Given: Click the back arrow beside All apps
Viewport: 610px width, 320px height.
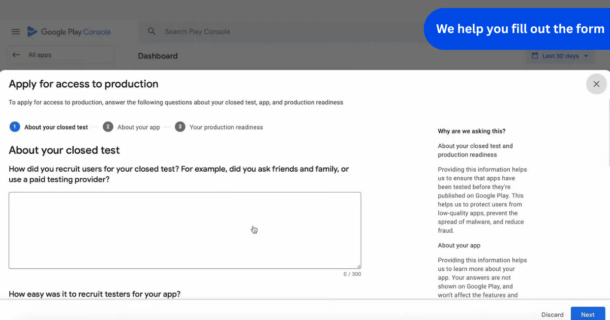Looking at the screenshot, I should (x=16, y=55).
